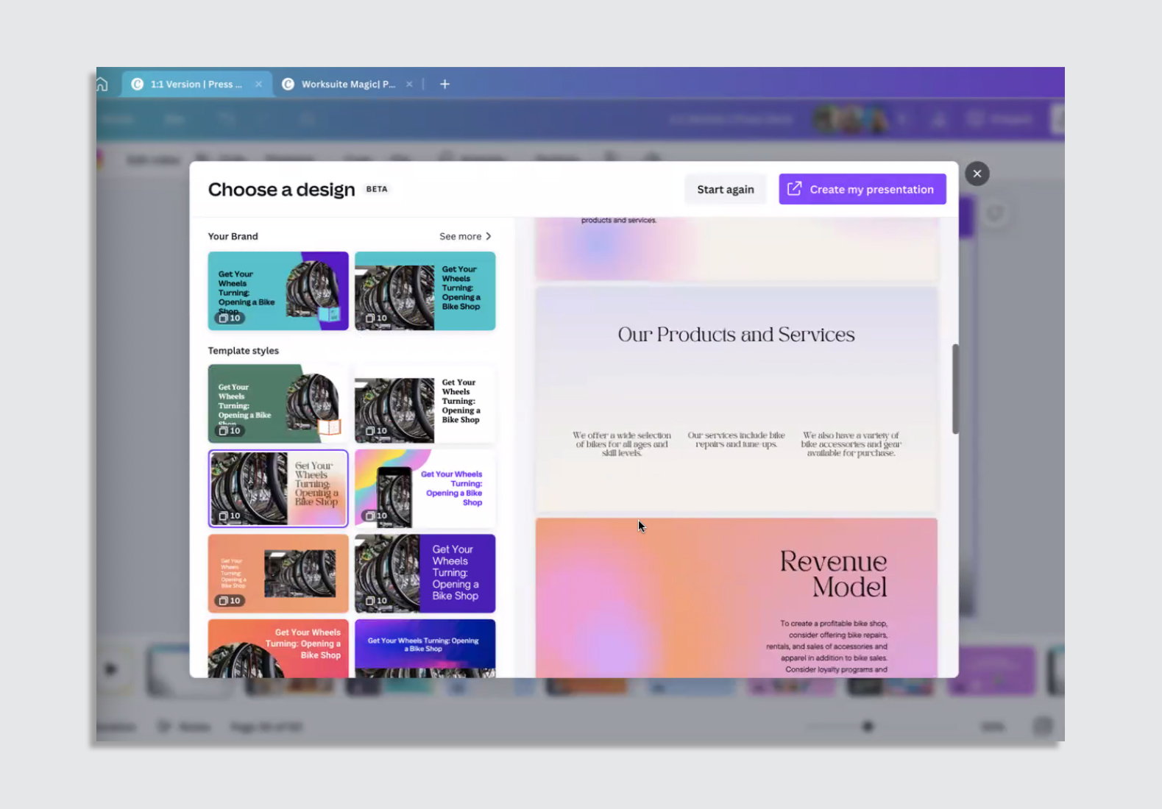
Task: Select the orange template style thumbnail
Action: point(278,574)
